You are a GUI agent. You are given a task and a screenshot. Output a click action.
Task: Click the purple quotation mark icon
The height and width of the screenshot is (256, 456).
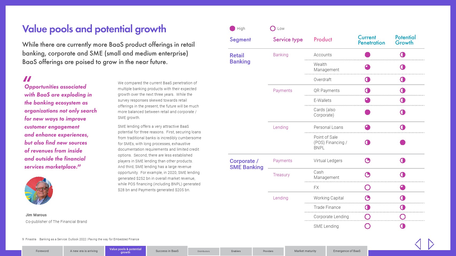point(27,79)
